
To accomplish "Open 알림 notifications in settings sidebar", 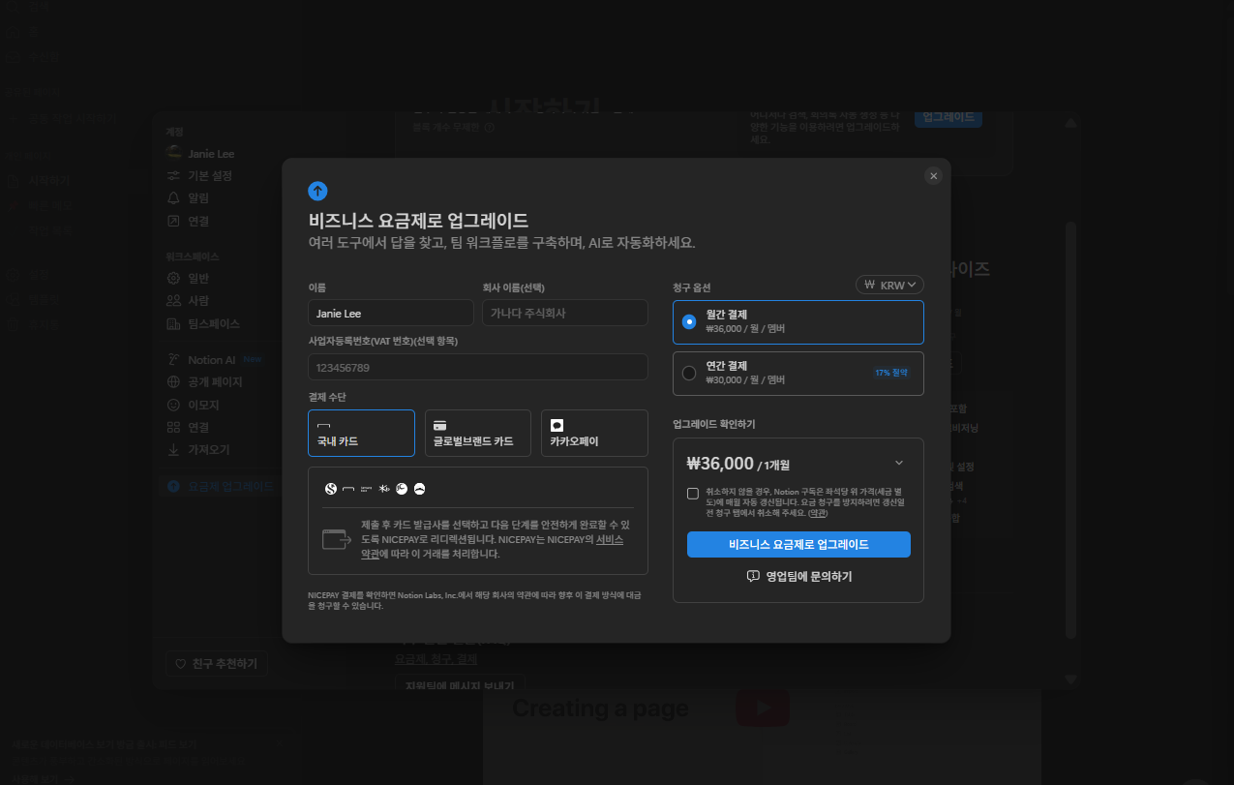I will [200, 197].
